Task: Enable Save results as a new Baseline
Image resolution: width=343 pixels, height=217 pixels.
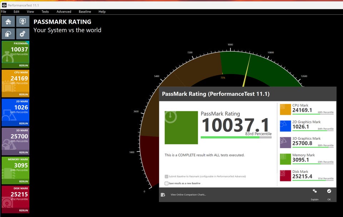Action: pos(166,184)
